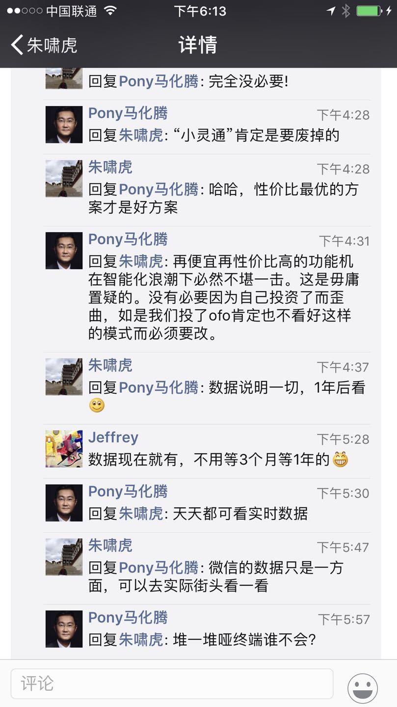Tap the 评论 comment input field
The height and width of the screenshot is (707, 397).
click(x=172, y=683)
